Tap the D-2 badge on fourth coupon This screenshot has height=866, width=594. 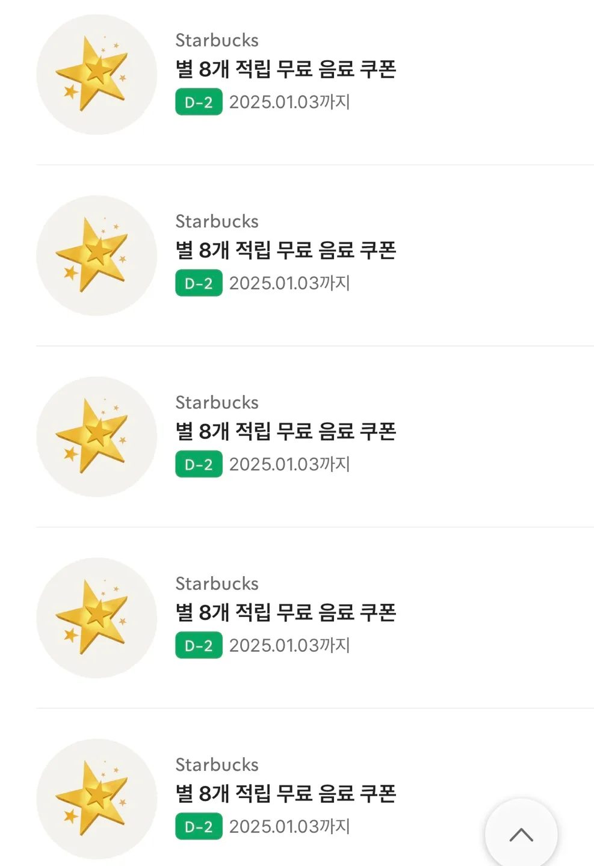[x=199, y=645]
